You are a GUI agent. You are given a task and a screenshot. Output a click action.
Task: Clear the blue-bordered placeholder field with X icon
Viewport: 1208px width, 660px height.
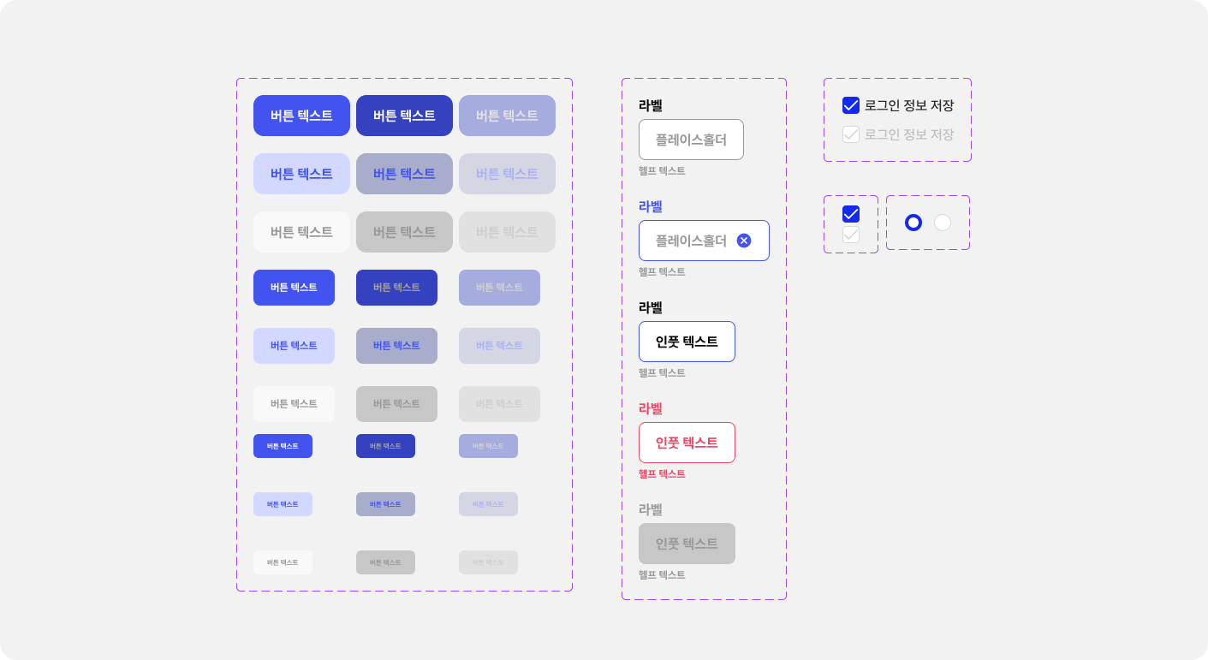coord(744,241)
